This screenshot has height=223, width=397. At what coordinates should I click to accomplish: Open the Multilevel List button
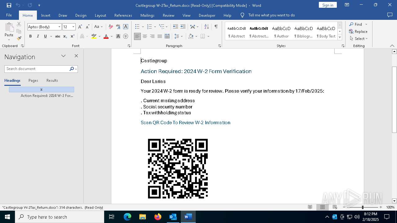tap(162, 27)
